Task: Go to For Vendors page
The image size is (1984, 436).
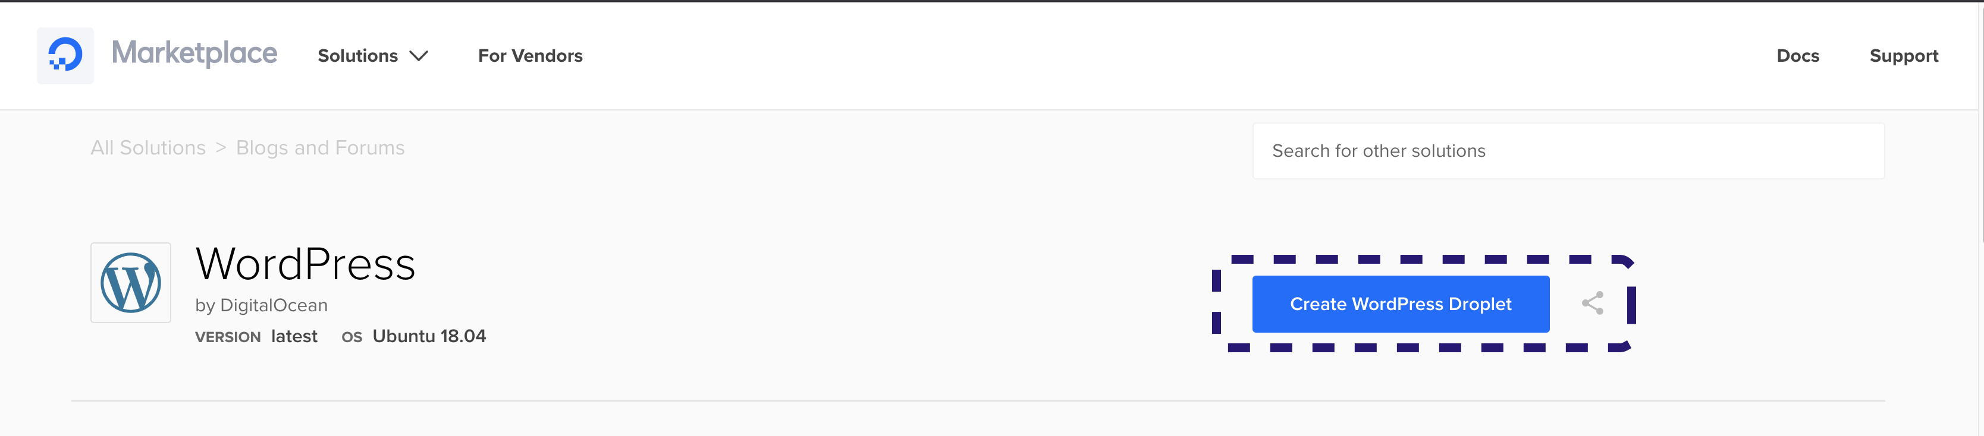Action: pyautogui.click(x=530, y=56)
